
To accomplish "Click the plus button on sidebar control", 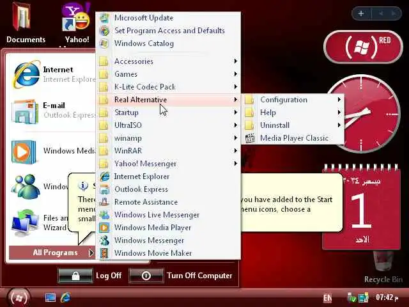I will 361,13.
